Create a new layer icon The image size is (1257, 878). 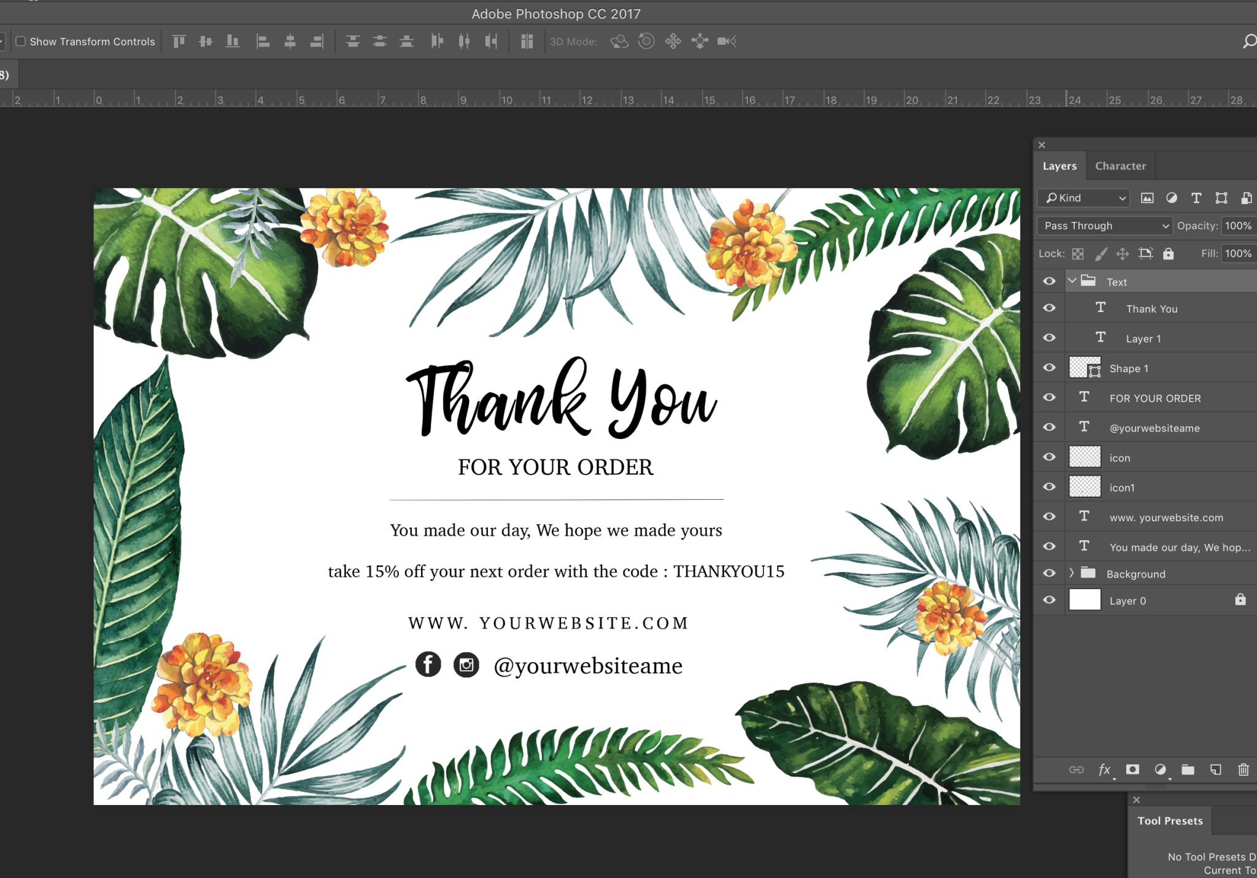[x=1216, y=770]
